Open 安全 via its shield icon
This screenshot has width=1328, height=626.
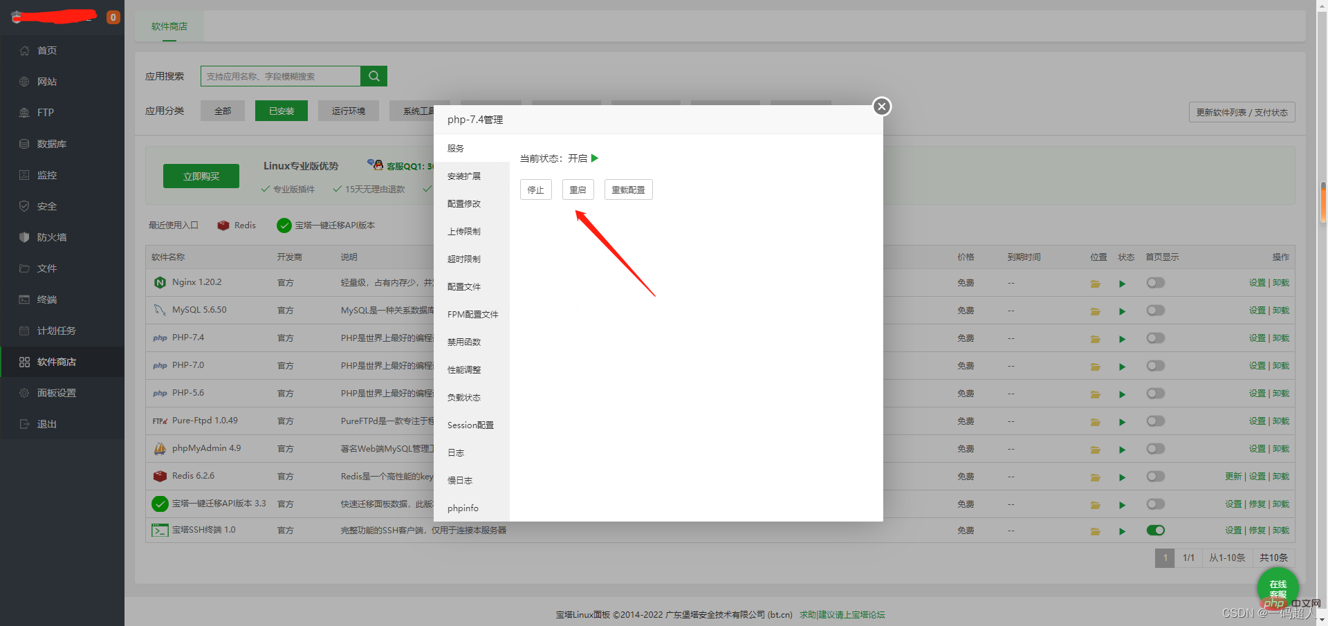point(24,206)
